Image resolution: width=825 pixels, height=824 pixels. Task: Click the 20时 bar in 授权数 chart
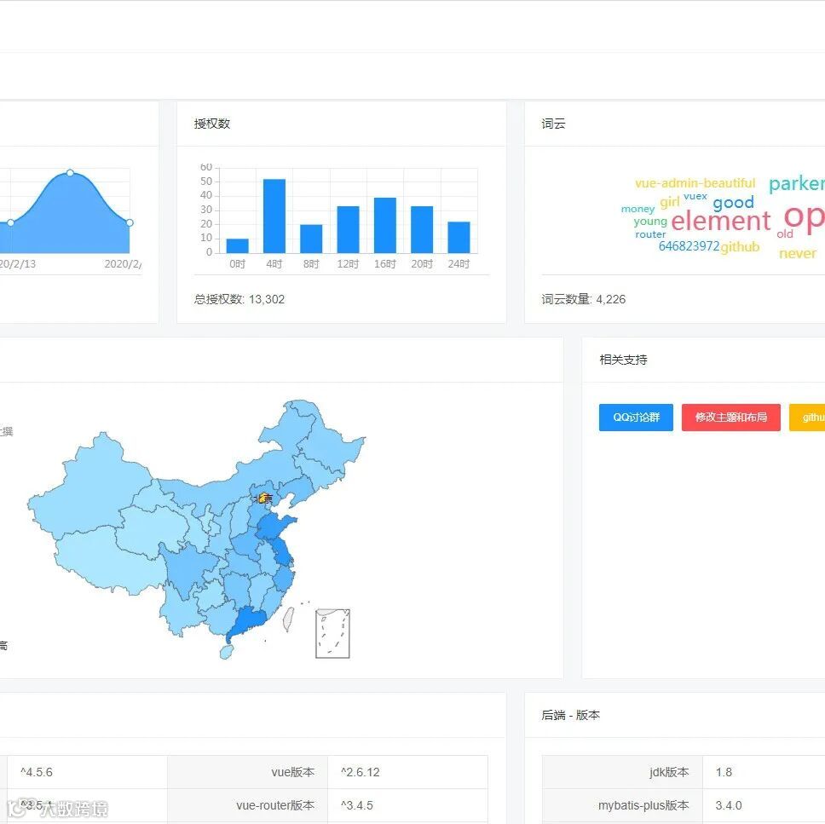pyautogui.click(x=422, y=229)
